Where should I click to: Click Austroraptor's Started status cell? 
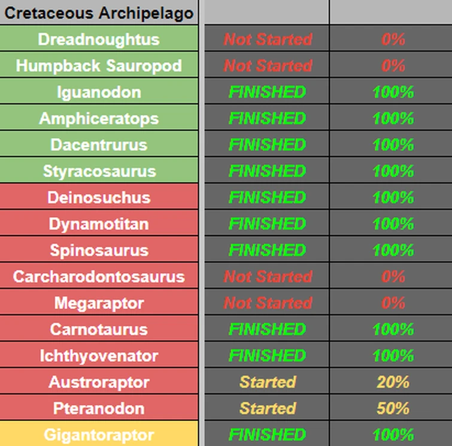267,381
